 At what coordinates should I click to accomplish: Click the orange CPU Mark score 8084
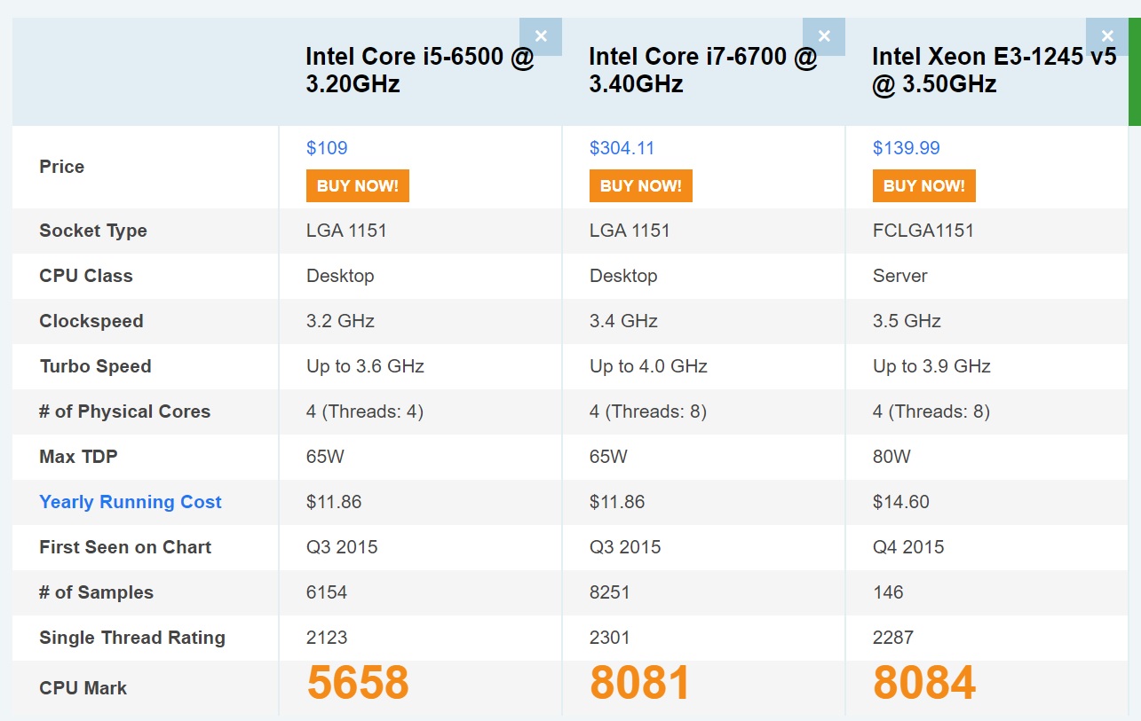(923, 683)
